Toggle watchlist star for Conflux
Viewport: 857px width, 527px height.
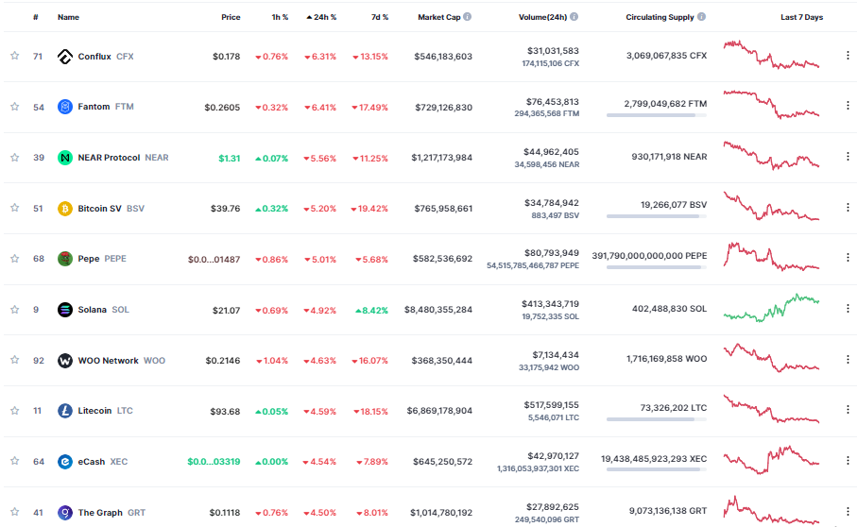click(15, 57)
